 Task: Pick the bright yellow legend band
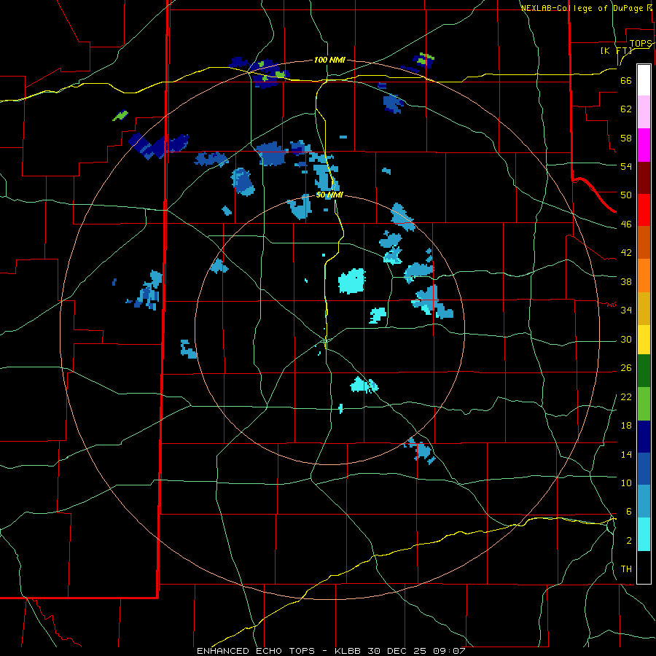(x=644, y=340)
